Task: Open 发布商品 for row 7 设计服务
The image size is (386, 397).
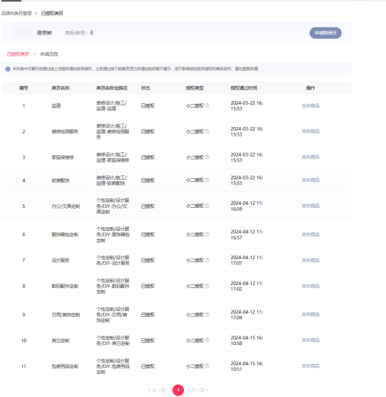Action: 310,261
